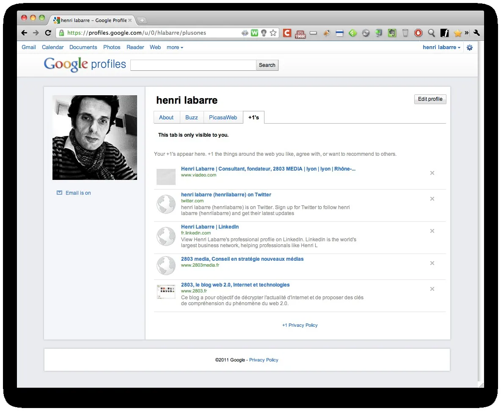
Task: Open Web from the top bar
Action: tap(155, 47)
